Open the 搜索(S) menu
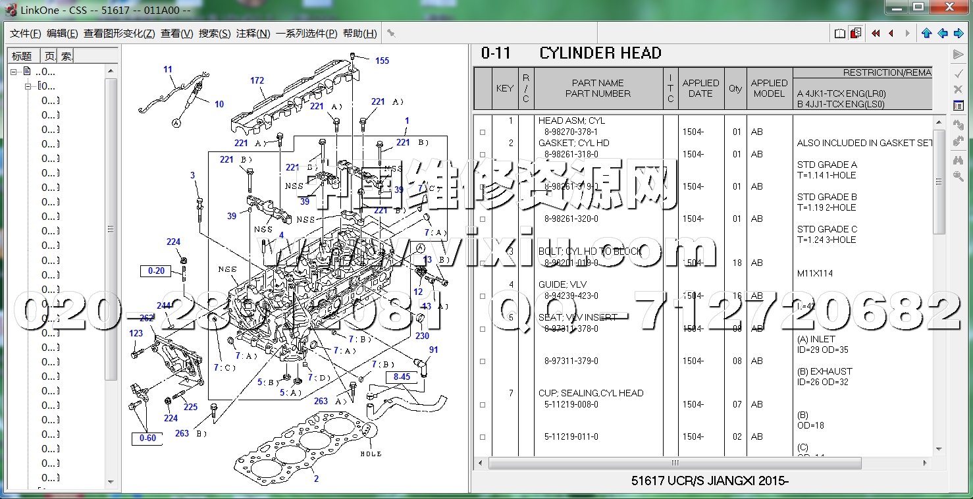The width and height of the screenshot is (973, 499). (x=215, y=34)
